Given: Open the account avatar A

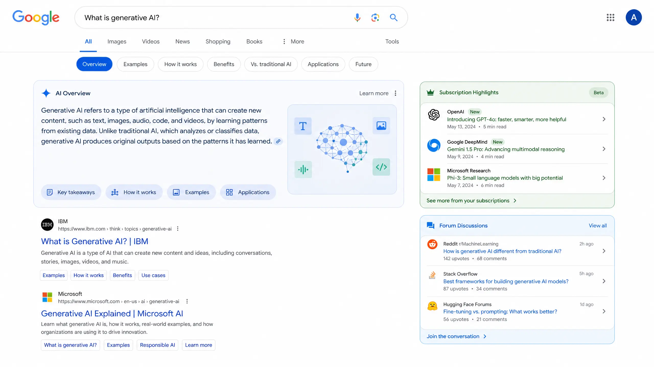Looking at the screenshot, I should pyautogui.click(x=634, y=18).
